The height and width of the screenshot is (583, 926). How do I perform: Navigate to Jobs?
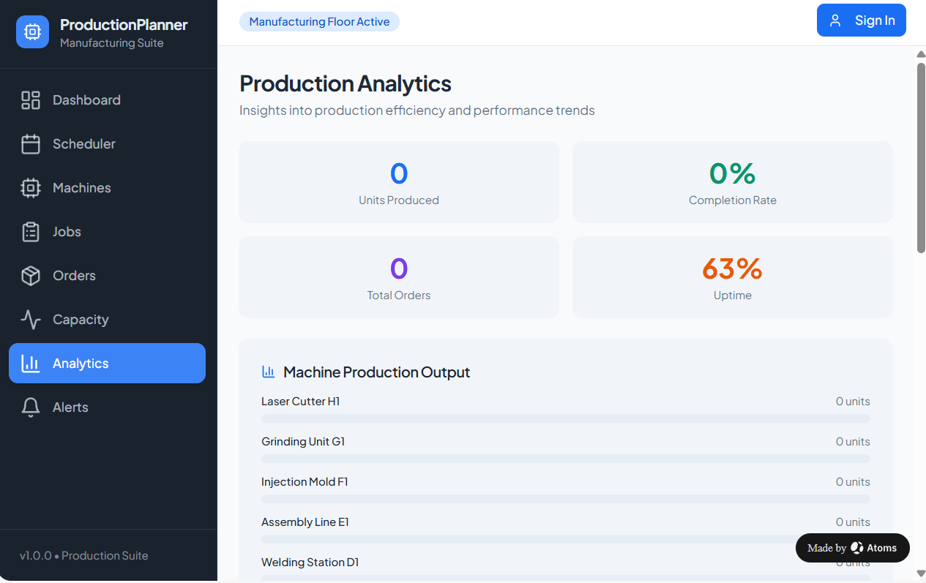[x=107, y=232]
